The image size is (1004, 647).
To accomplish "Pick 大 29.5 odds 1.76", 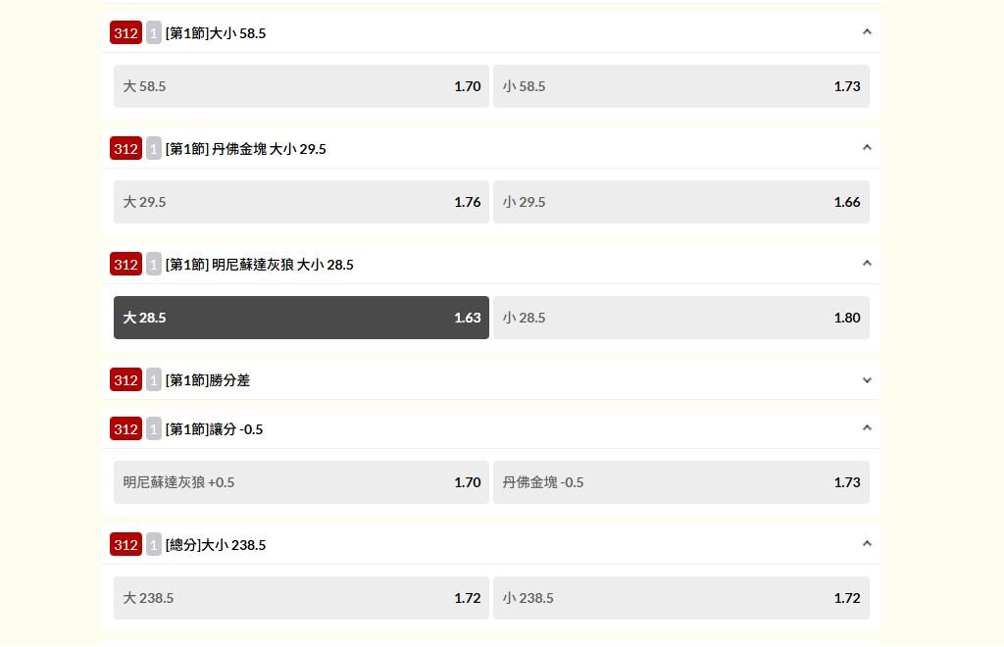I will 301,202.
